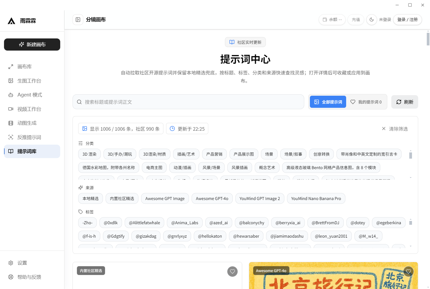The height and width of the screenshot is (289, 430).
Task: Favorite the 内置社区精选 card with its heart icon
Action: [232, 272]
